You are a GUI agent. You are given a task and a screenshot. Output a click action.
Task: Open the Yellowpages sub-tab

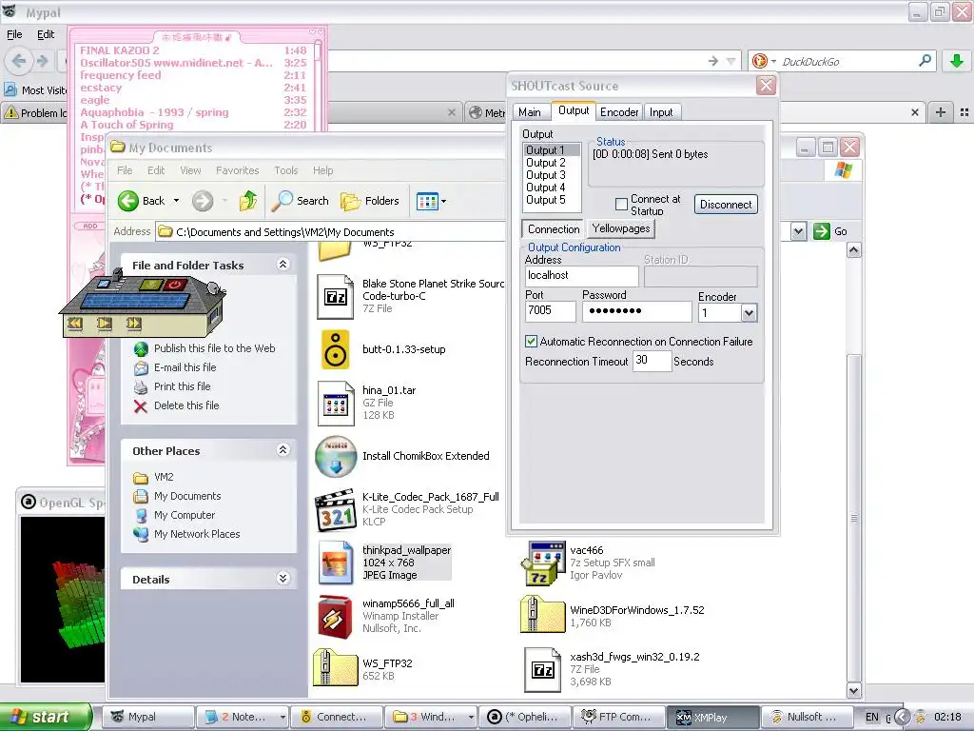[x=621, y=228]
